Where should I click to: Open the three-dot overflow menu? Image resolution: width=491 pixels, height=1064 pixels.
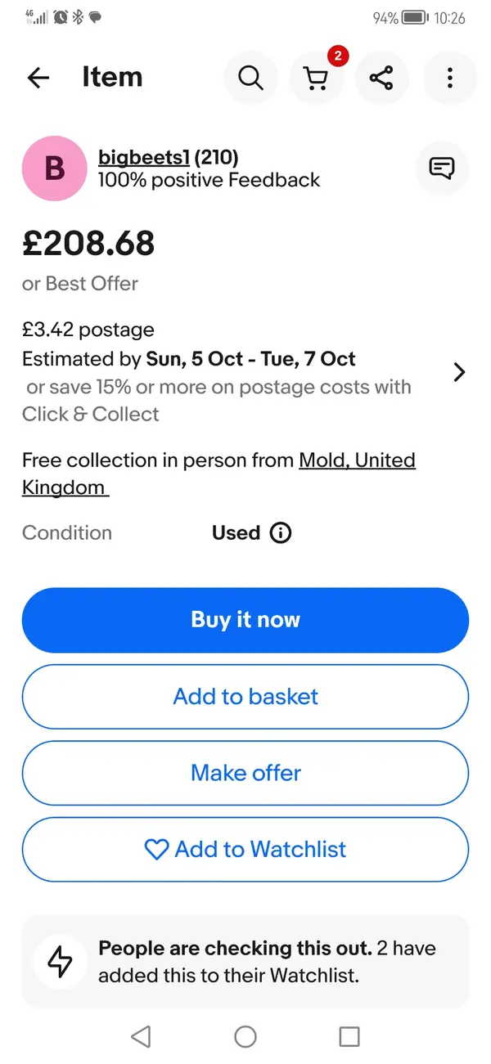coord(449,78)
